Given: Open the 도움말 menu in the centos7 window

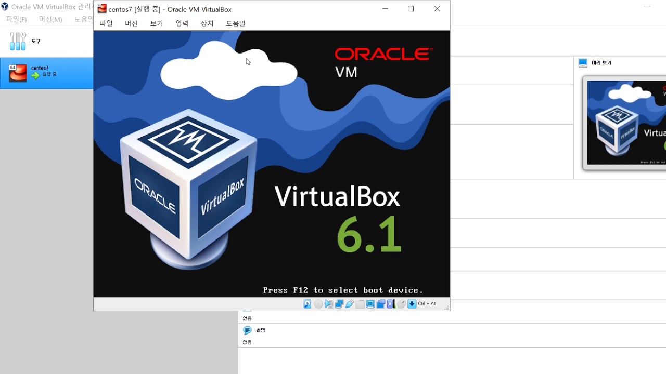Looking at the screenshot, I should tap(236, 23).
